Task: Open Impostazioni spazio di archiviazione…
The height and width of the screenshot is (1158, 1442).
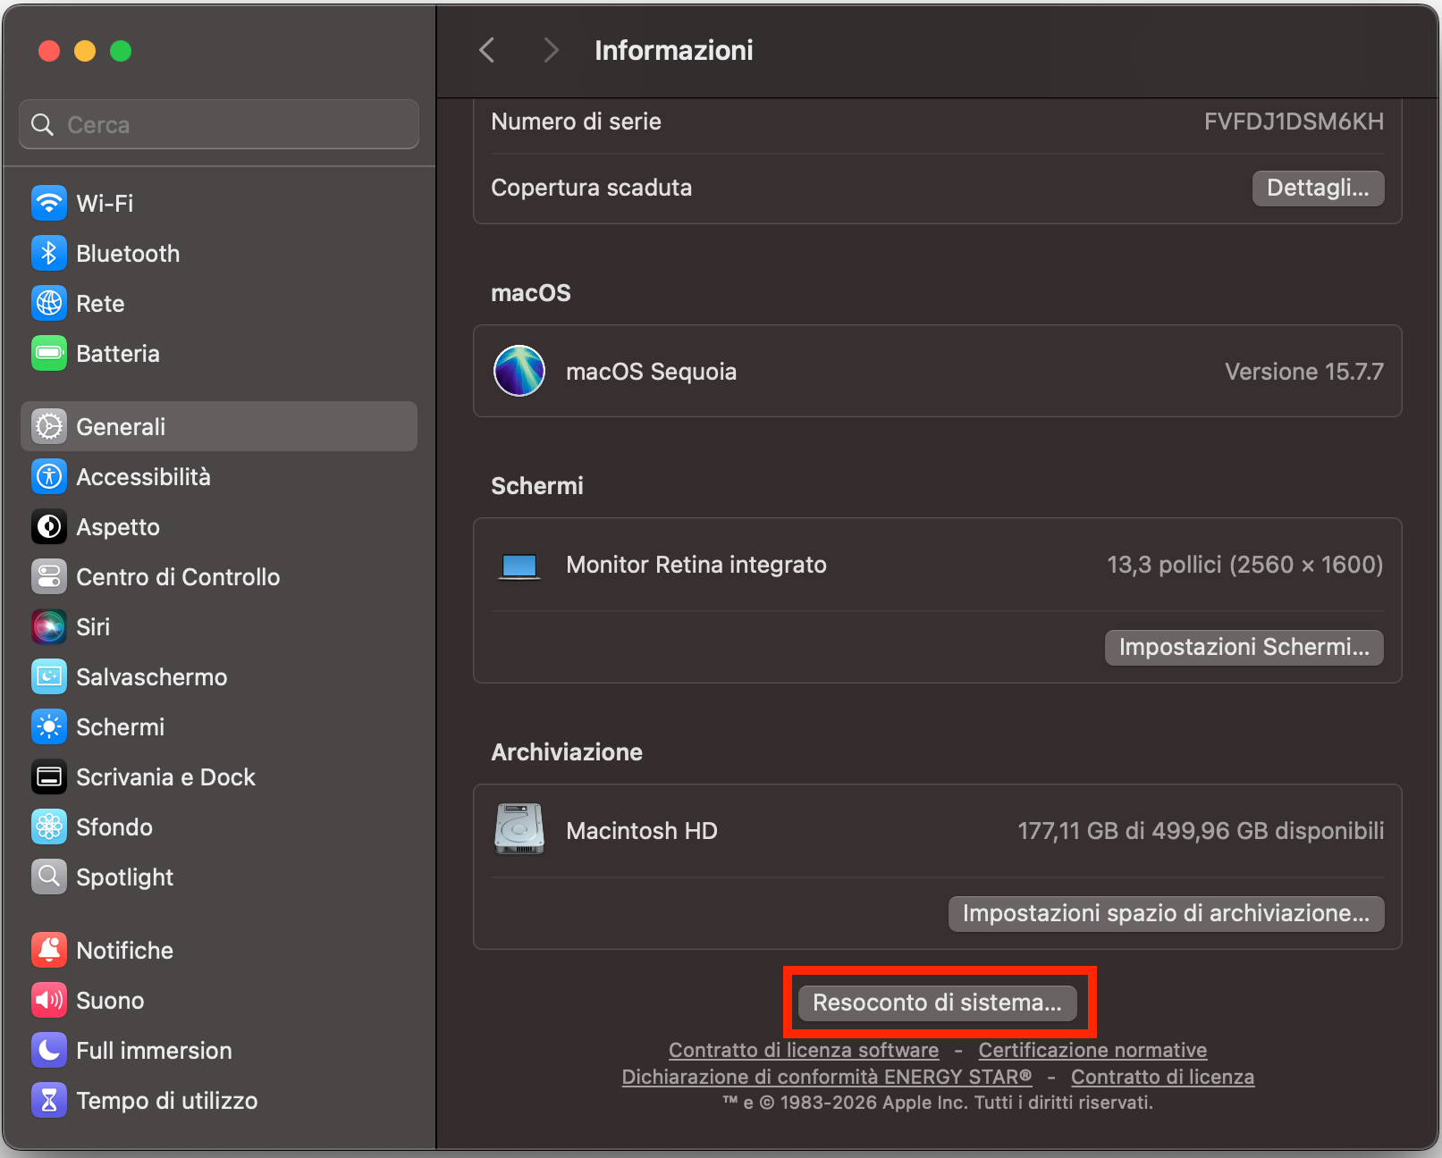Action: pyautogui.click(x=1166, y=913)
